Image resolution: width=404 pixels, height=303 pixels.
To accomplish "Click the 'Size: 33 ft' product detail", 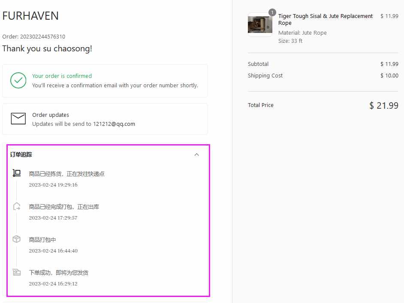I will pyautogui.click(x=290, y=41).
